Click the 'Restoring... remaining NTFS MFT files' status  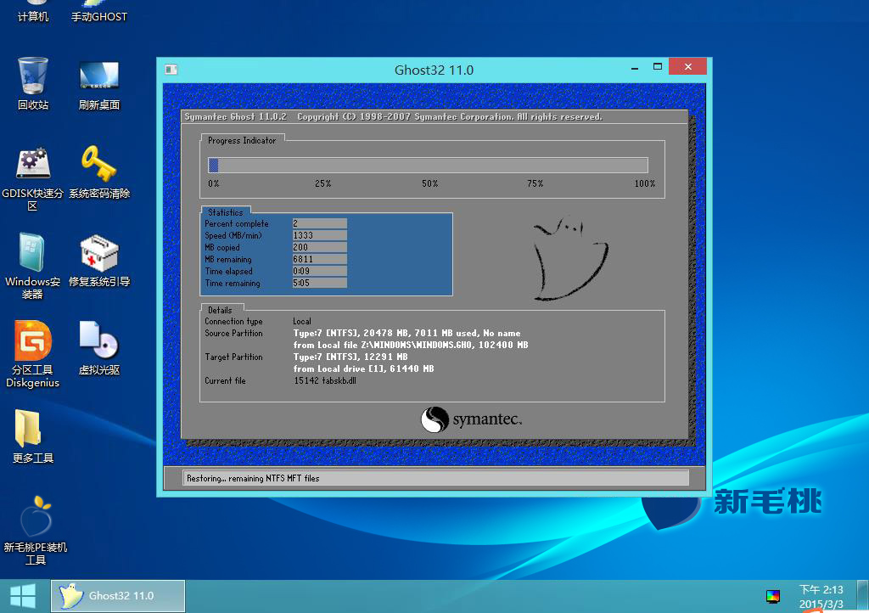(253, 478)
